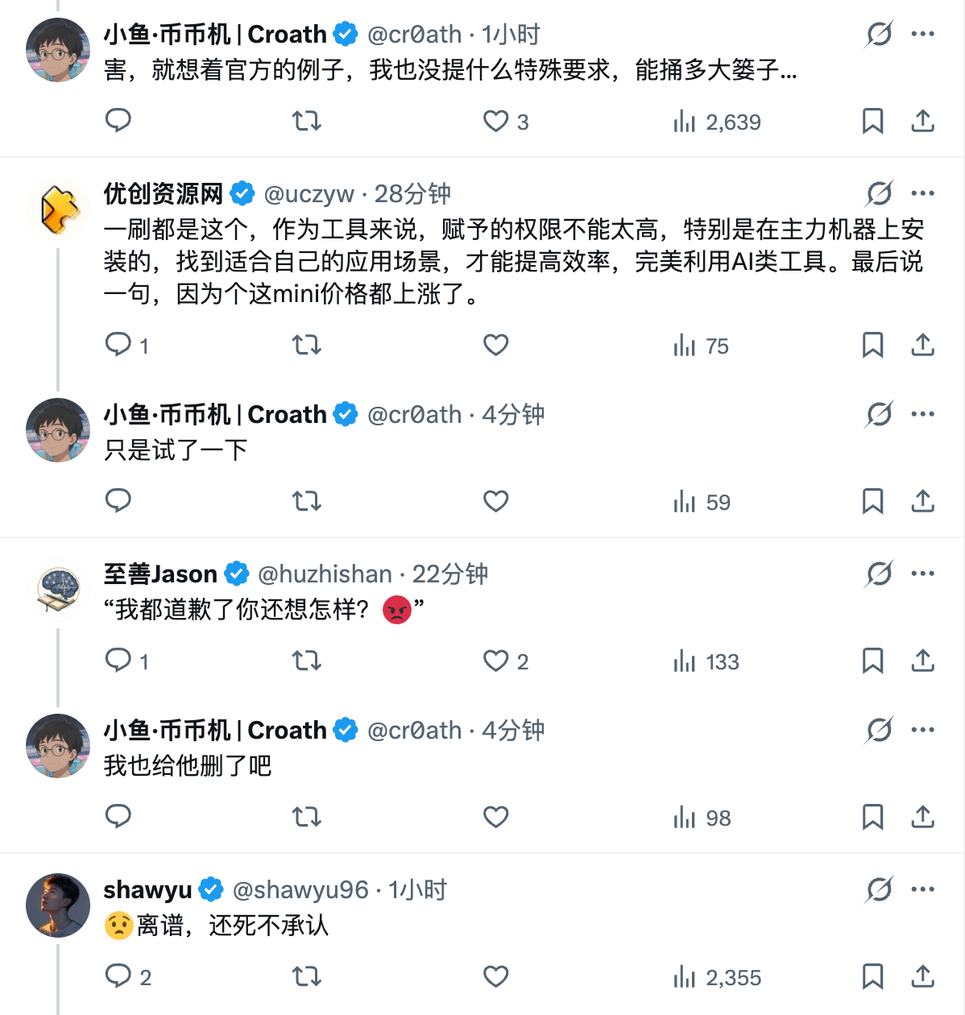Like 至善Jason's angry-face tweet
This screenshot has height=1015, width=965.
point(495,661)
